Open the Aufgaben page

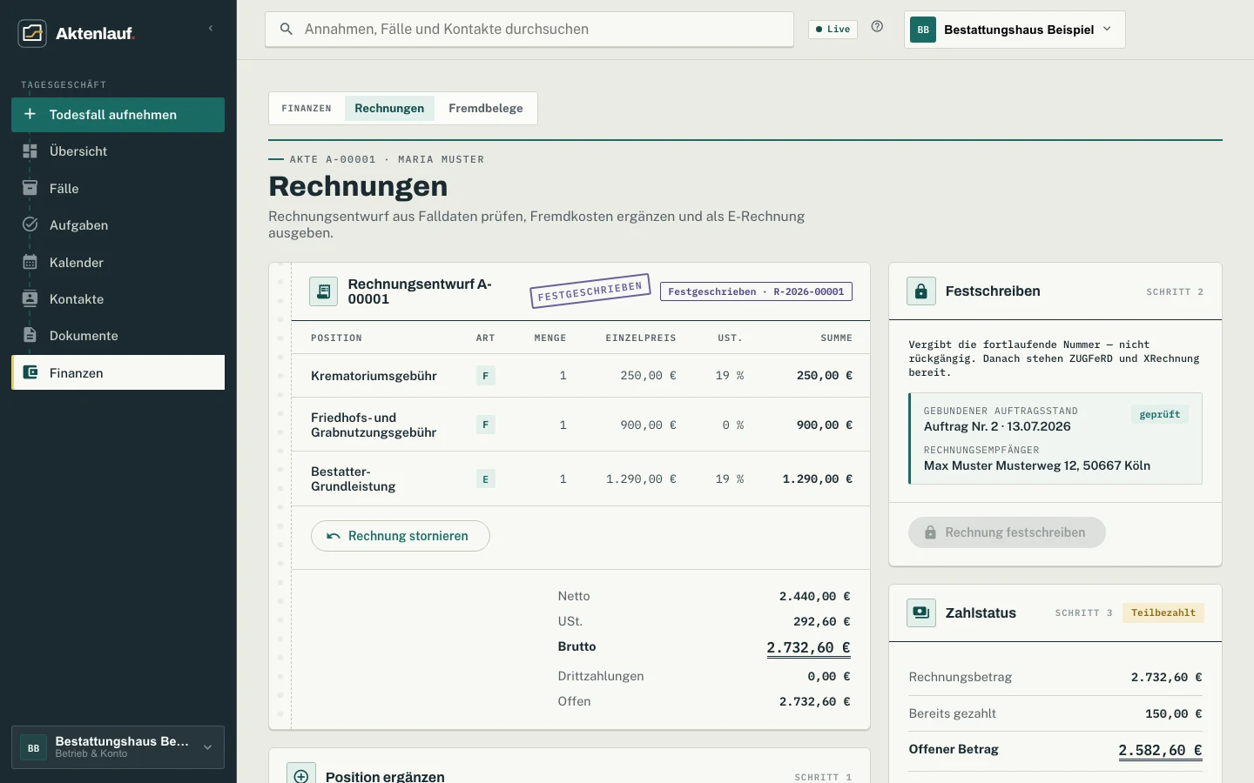[118, 224]
